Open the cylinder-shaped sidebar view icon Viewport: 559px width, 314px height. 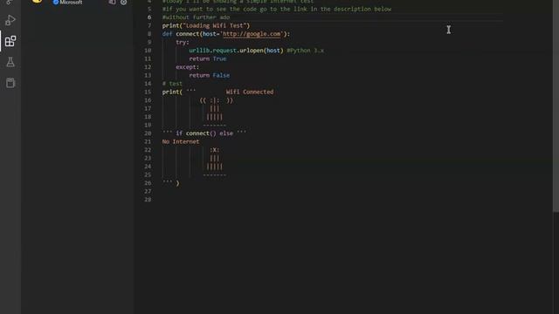pos(10,83)
